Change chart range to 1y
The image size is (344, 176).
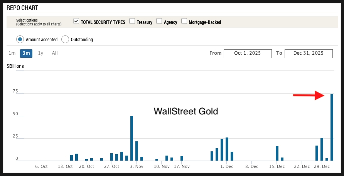40,53
